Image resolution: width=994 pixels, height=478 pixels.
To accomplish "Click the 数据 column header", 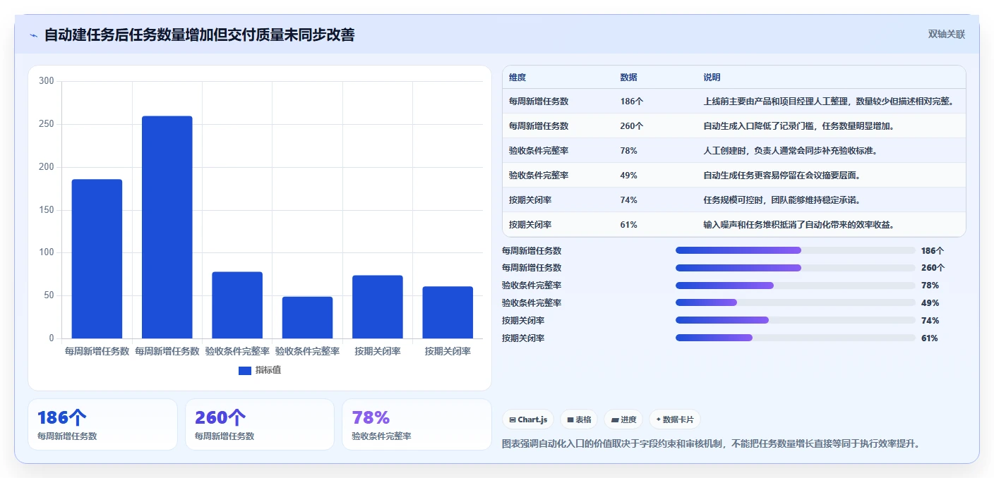I will (629, 78).
